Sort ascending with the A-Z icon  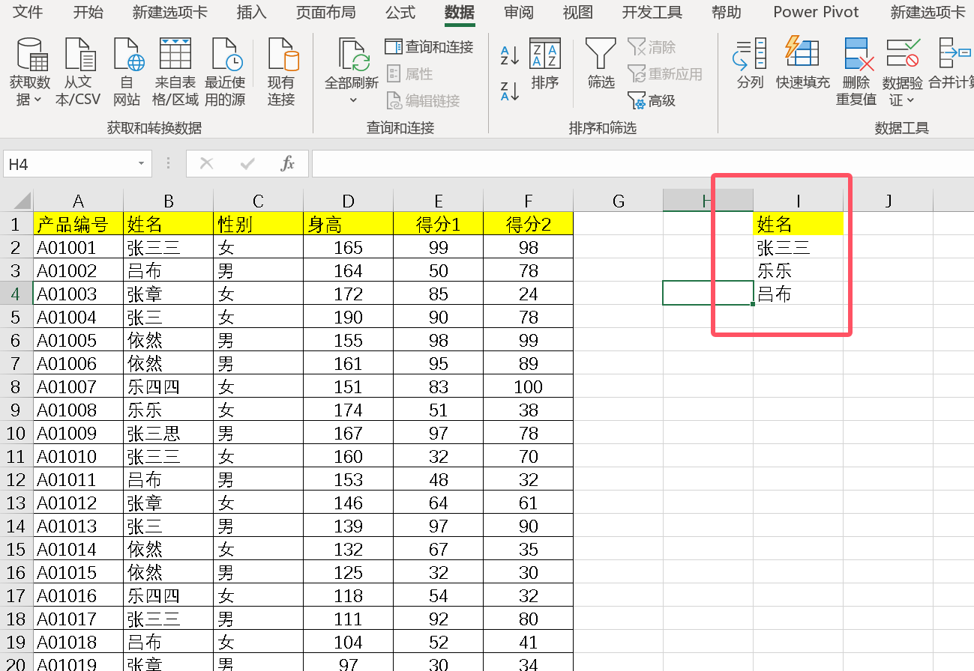[510, 55]
